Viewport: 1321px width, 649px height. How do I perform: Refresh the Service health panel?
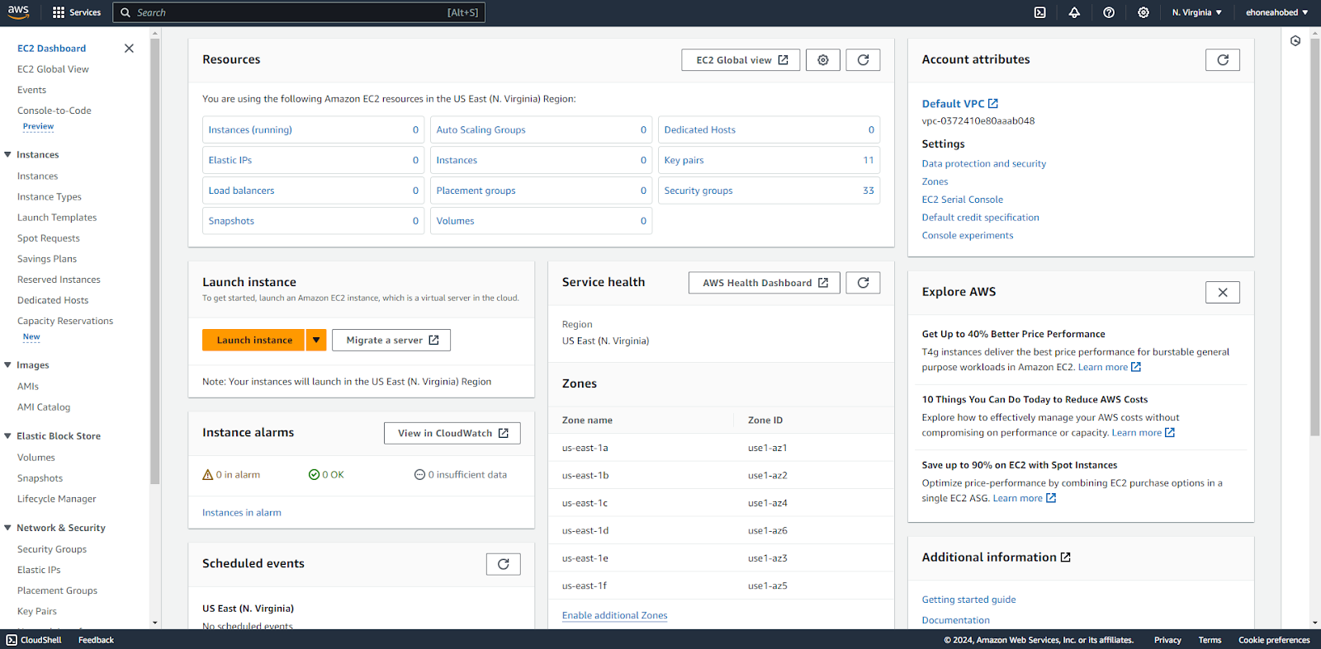click(x=863, y=283)
